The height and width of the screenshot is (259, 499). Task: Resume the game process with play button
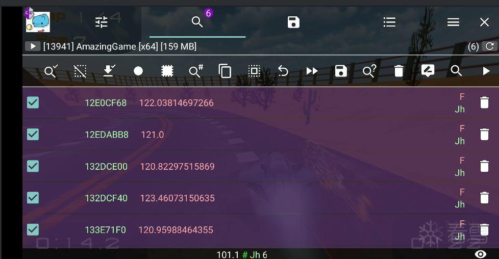33,46
